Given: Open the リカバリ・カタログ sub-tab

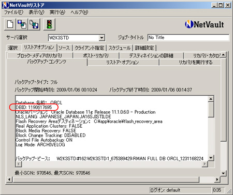Looking at the screenshot, I should tap(202, 56).
